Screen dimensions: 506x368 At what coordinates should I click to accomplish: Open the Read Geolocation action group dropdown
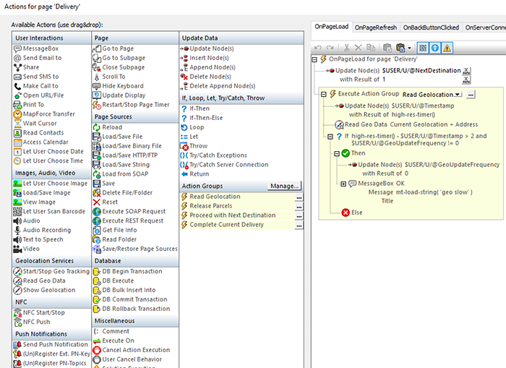coord(458,95)
